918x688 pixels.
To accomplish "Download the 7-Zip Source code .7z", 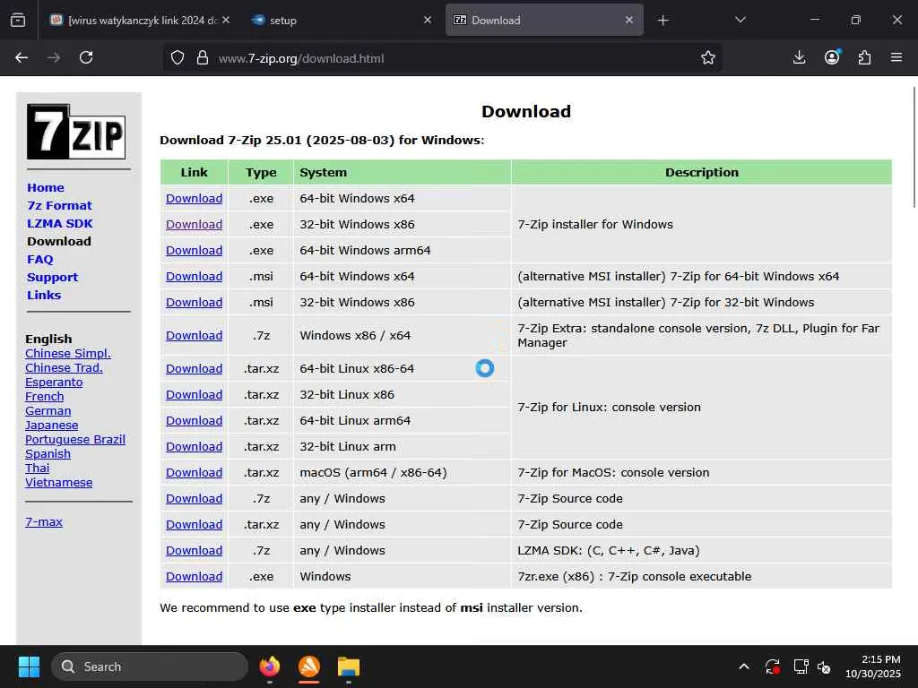I will click(x=194, y=498).
